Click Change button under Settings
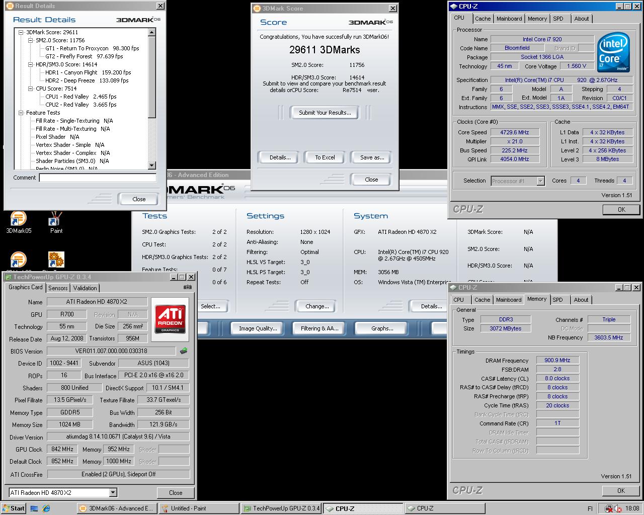The image size is (644, 515). (x=317, y=306)
